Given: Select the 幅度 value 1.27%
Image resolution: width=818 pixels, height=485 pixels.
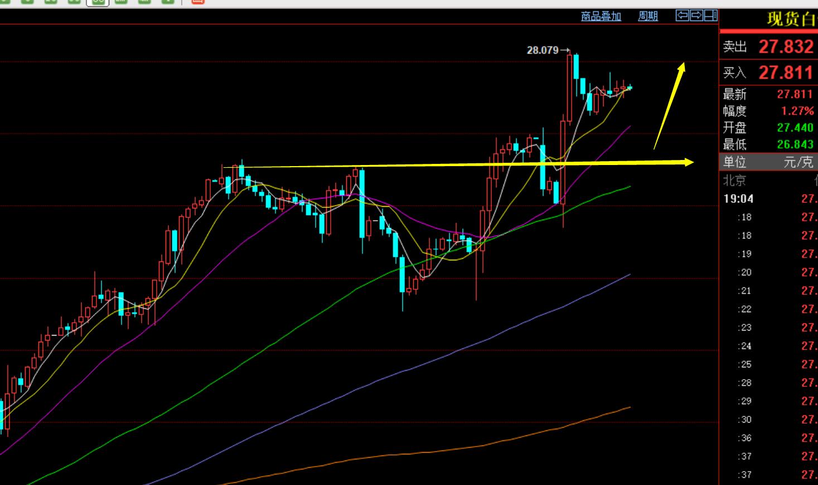Looking at the screenshot, I should [797, 111].
